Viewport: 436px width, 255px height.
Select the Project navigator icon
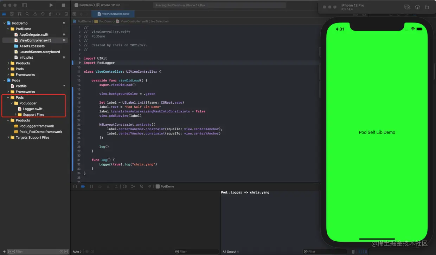pyautogui.click(x=4, y=14)
